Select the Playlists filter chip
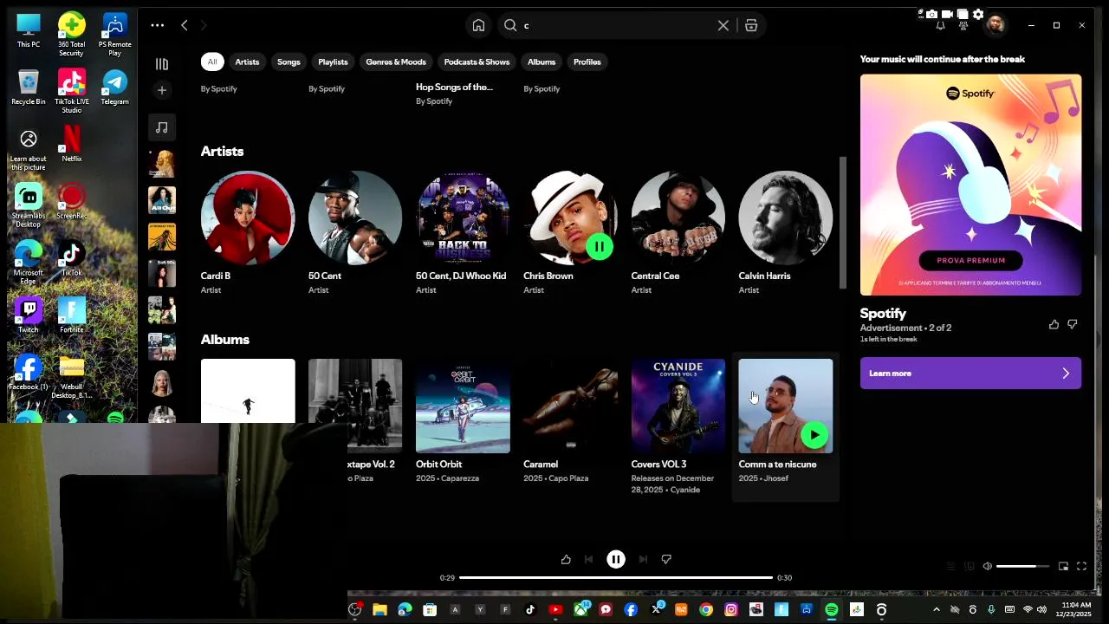This screenshot has width=1109, height=624. 333,62
